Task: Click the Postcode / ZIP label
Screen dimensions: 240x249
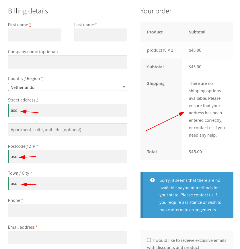Action: click(22, 146)
